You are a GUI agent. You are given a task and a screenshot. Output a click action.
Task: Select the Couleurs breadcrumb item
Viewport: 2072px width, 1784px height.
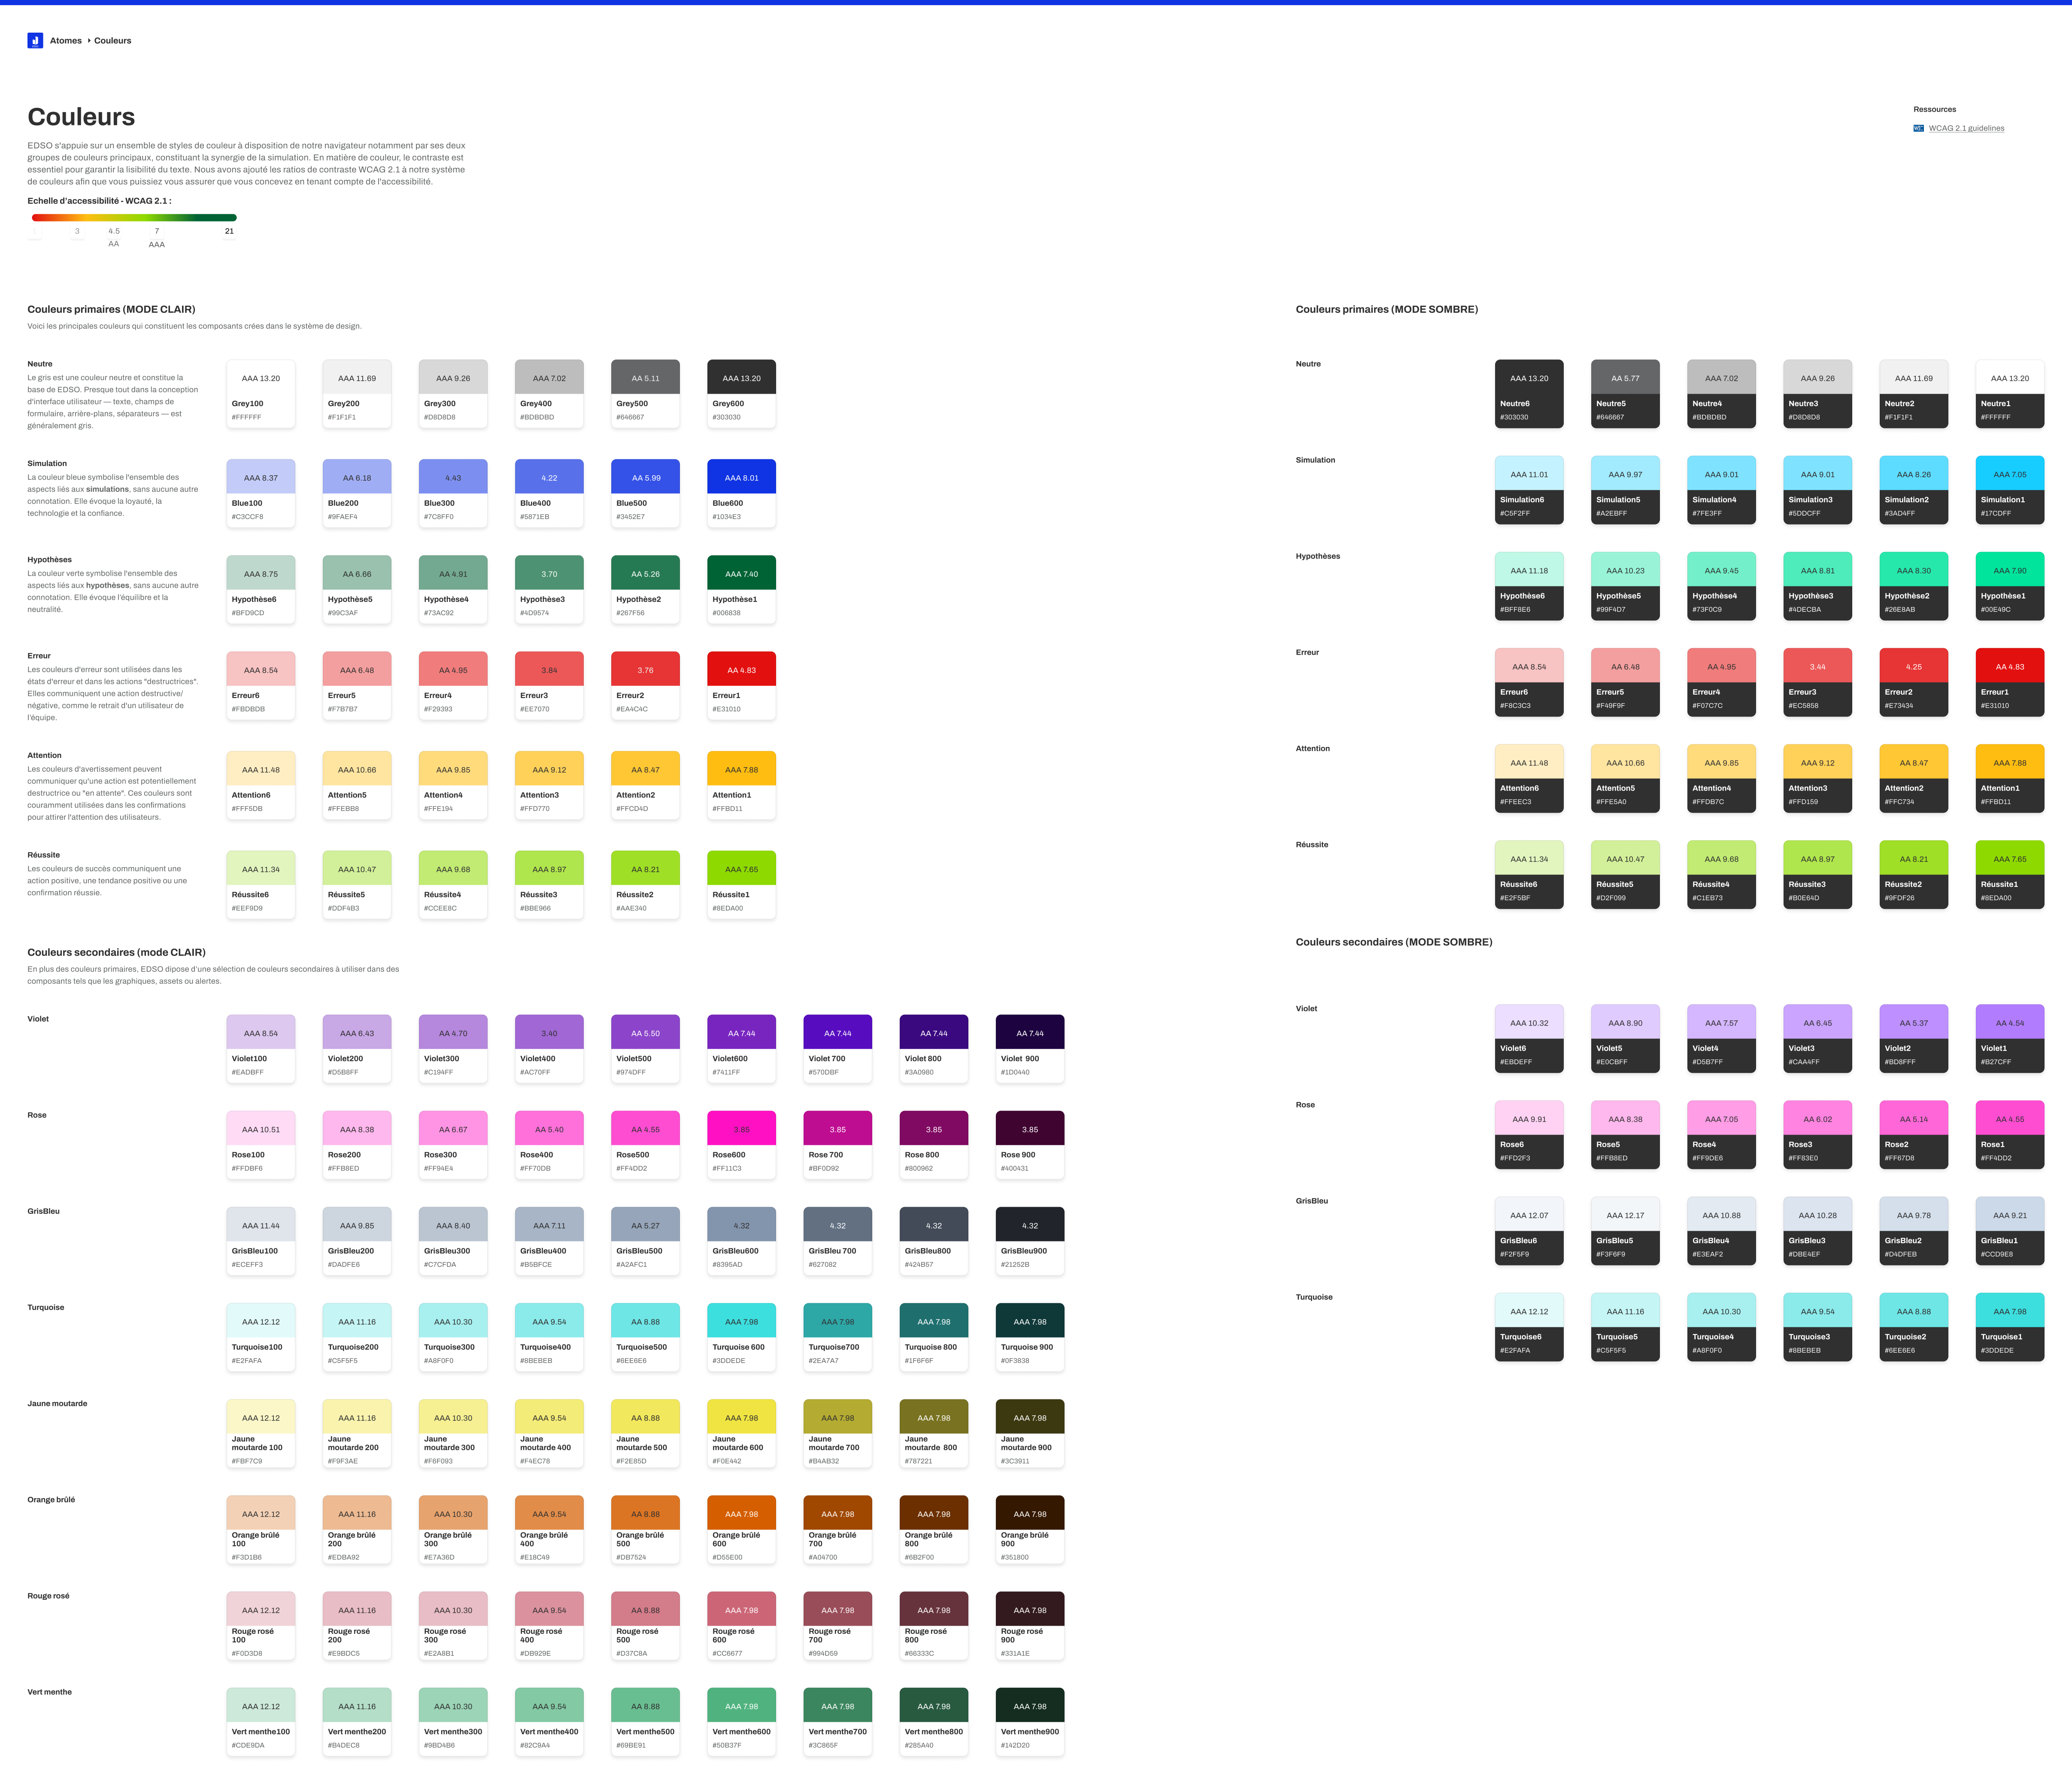(113, 41)
